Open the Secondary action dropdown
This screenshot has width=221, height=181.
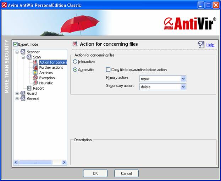coord(183,87)
